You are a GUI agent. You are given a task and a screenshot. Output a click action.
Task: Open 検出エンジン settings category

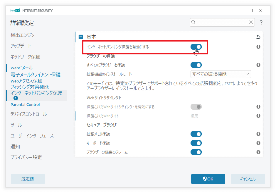pyautogui.click(x=22, y=35)
